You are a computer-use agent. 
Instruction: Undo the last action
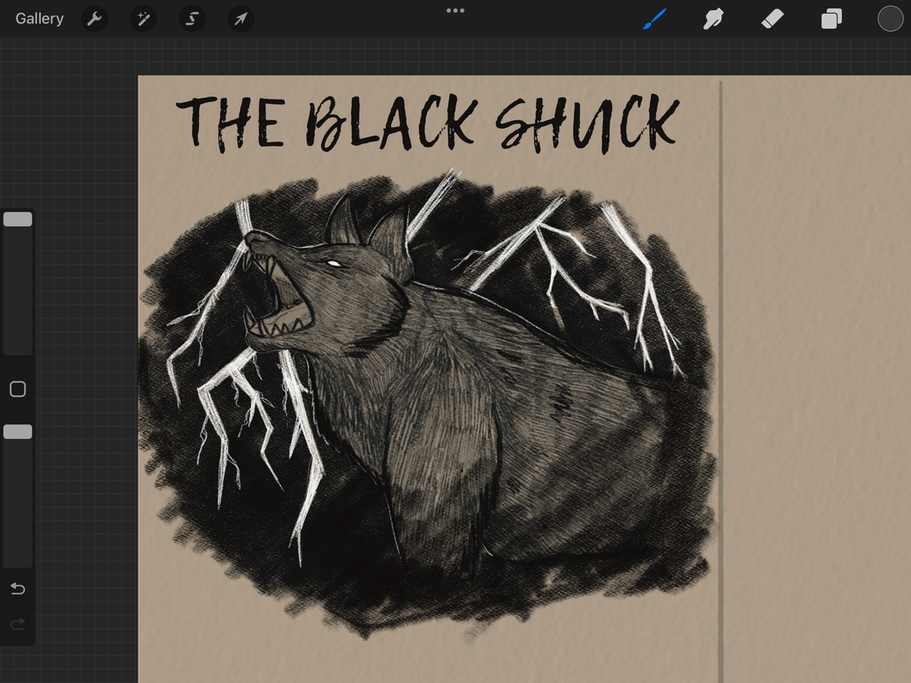tap(18, 589)
